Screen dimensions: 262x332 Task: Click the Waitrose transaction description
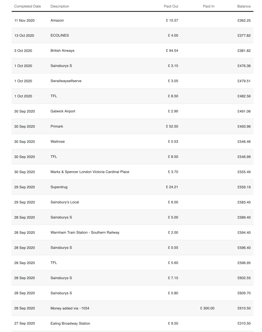57,142
